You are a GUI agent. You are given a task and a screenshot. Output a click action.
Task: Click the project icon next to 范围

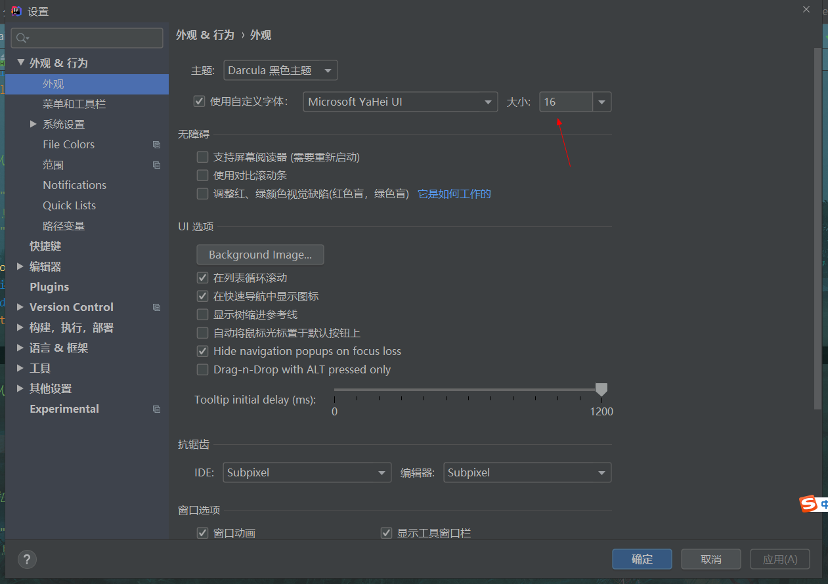coord(156,165)
